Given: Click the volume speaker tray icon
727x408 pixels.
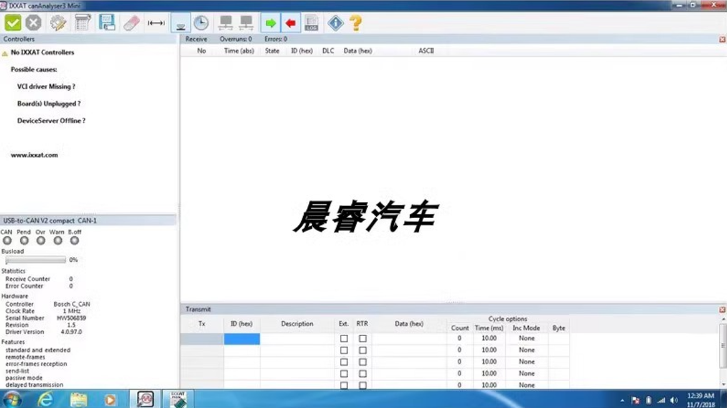Looking at the screenshot, I should pyautogui.click(x=674, y=400).
